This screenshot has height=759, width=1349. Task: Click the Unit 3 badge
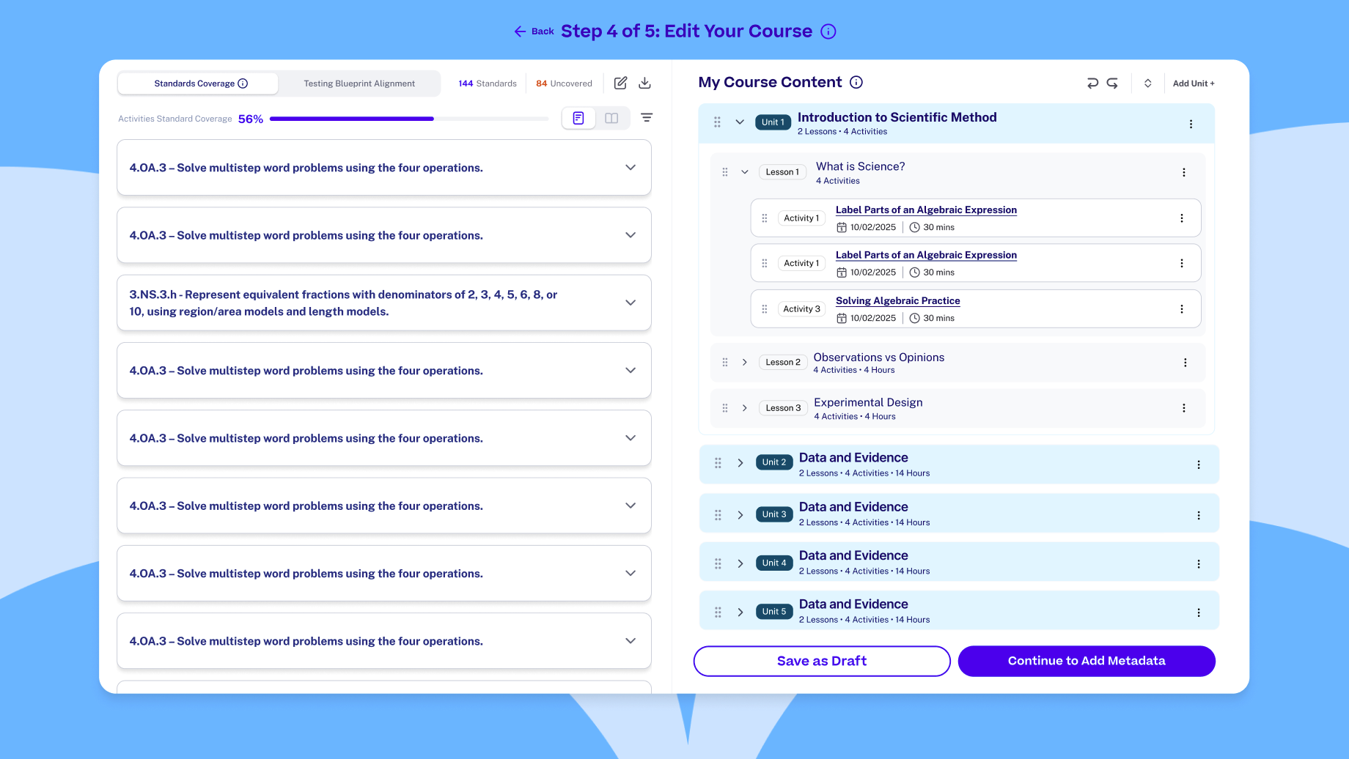coord(774,514)
